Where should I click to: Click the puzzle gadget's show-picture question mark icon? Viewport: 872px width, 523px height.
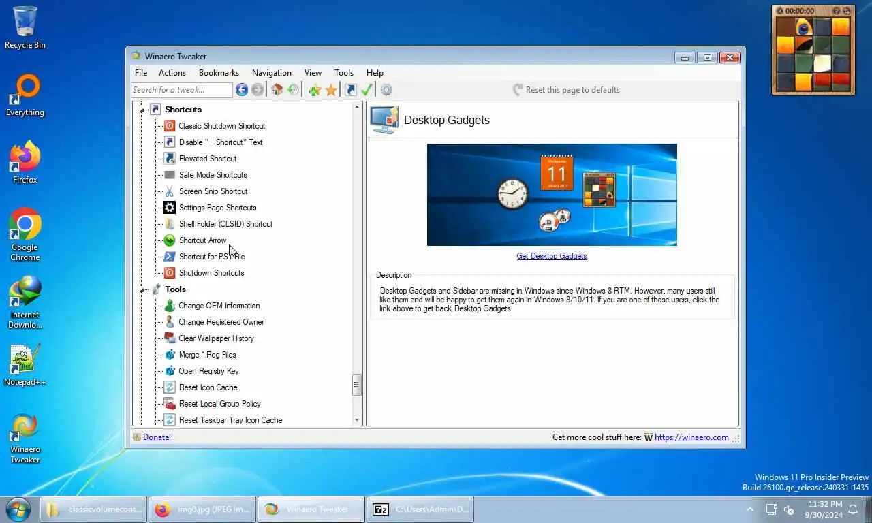click(x=837, y=11)
